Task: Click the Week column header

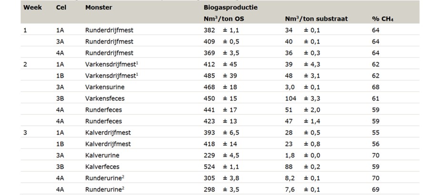Action: pos(32,8)
